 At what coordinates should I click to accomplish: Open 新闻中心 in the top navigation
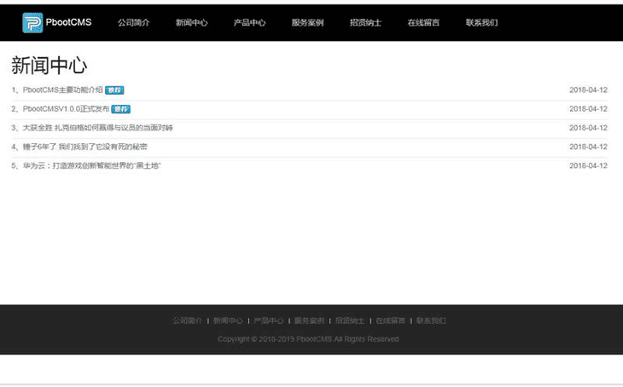(191, 23)
